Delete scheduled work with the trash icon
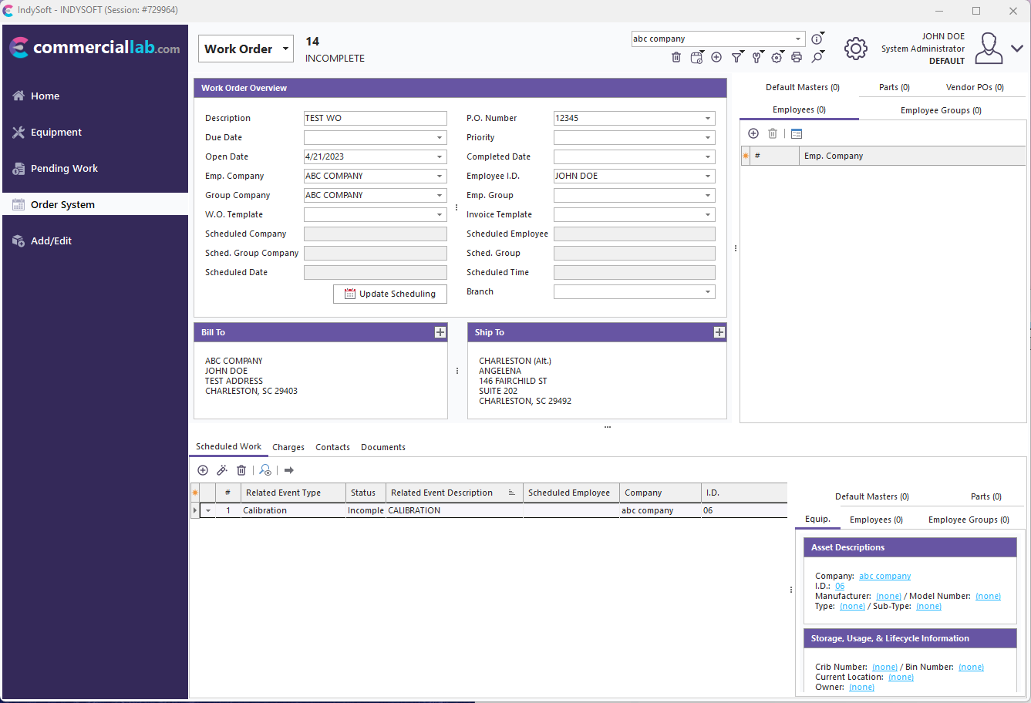The height and width of the screenshot is (703, 1031). [241, 470]
